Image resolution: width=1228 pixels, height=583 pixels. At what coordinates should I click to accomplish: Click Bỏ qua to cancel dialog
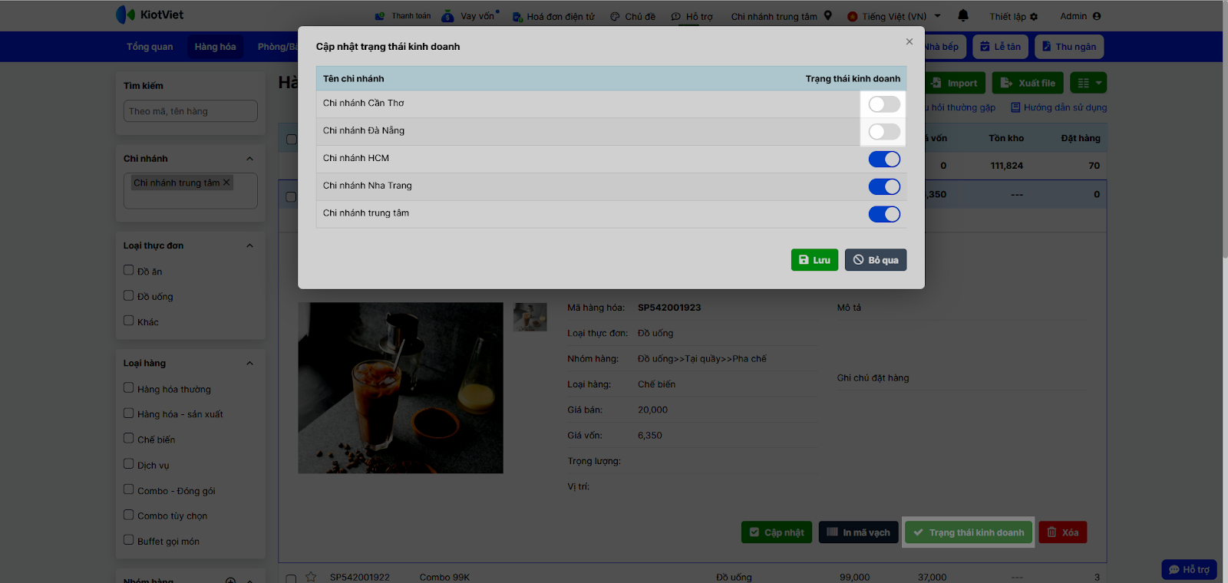click(876, 260)
